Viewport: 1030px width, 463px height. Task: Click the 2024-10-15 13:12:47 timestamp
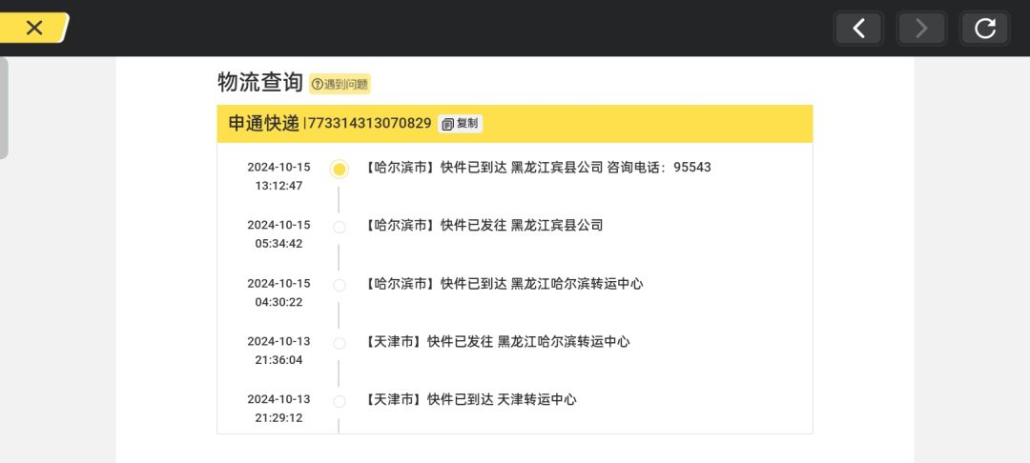(x=278, y=176)
